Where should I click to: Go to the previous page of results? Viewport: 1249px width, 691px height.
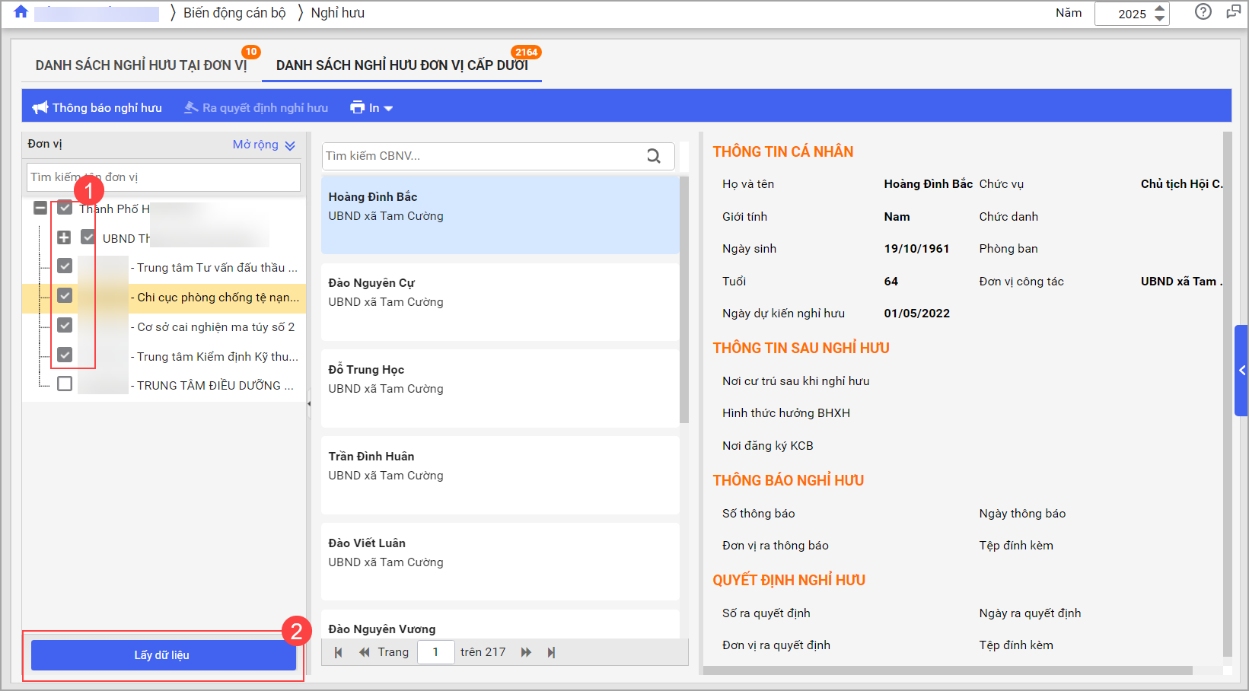pyautogui.click(x=365, y=652)
